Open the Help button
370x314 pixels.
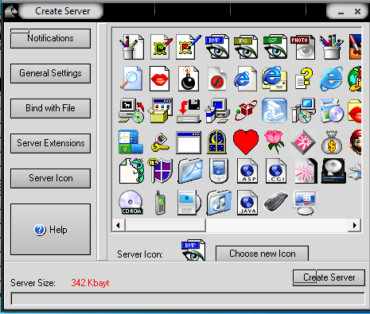point(50,230)
